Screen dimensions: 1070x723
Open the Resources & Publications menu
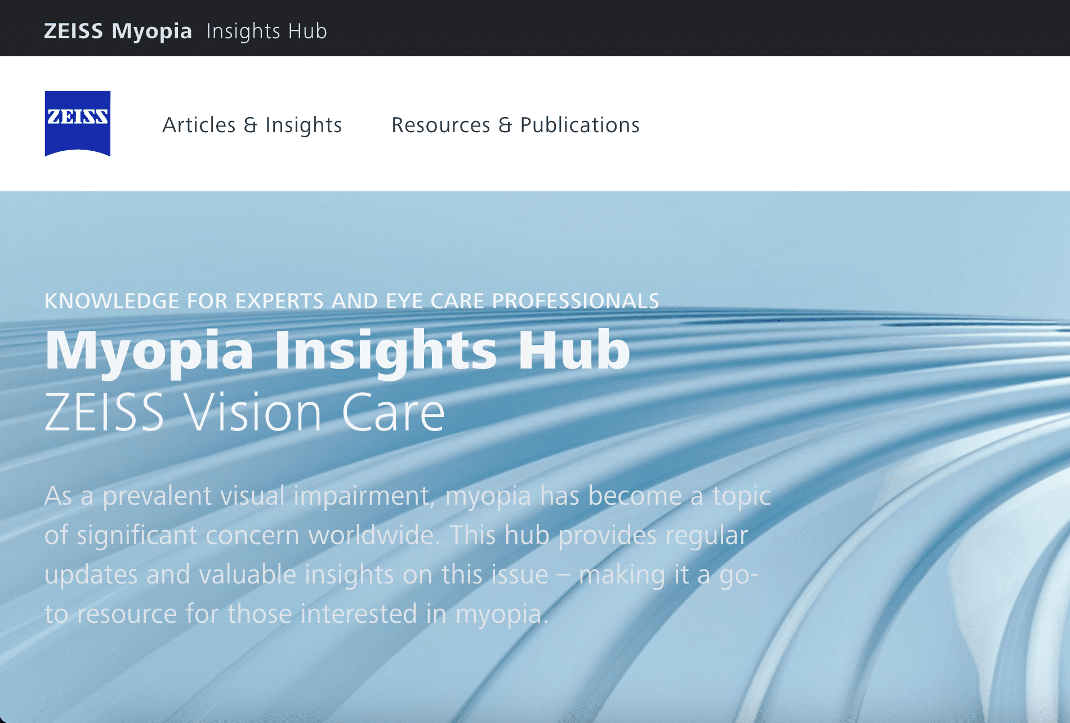pyautogui.click(x=515, y=125)
